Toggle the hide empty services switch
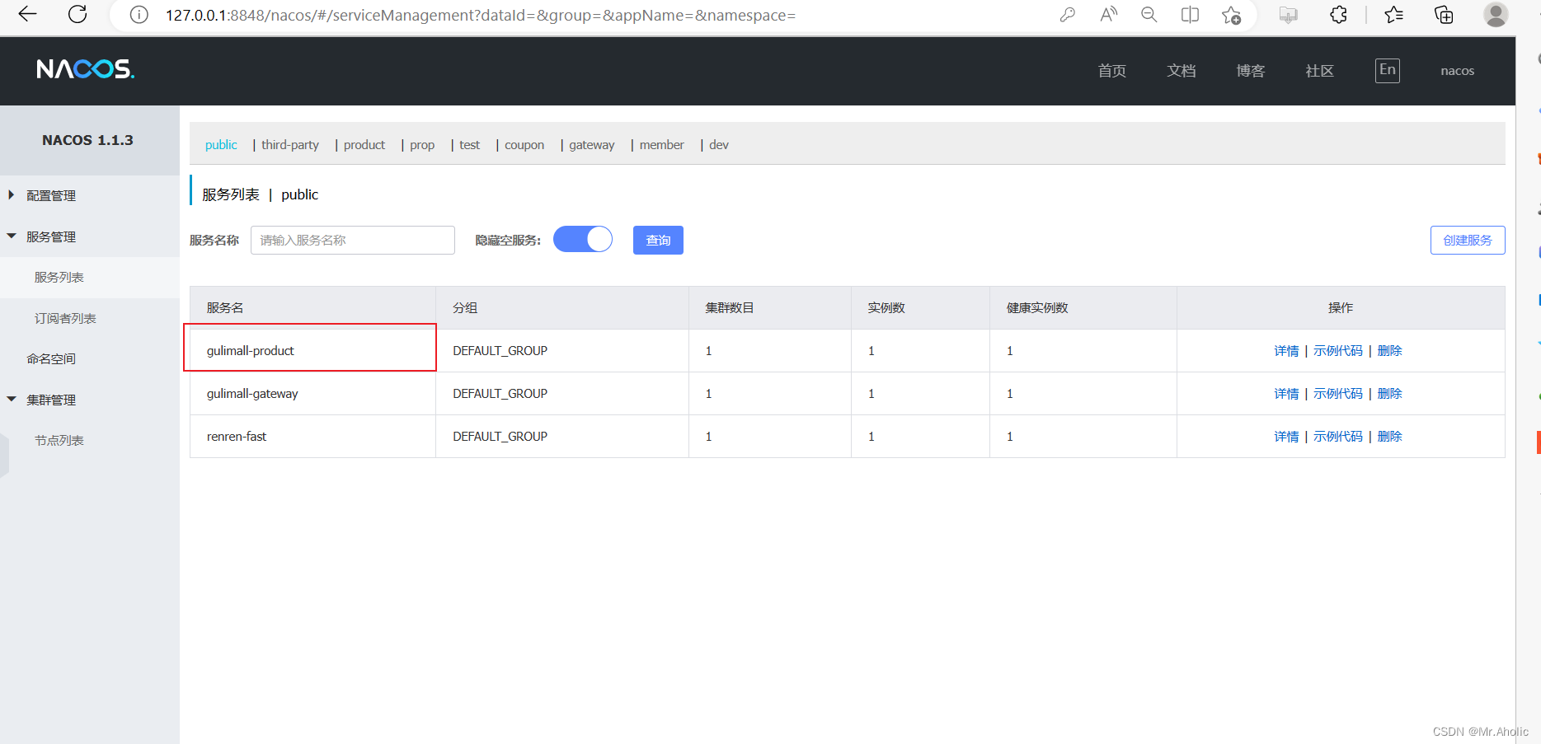Image resolution: width=1541 pixels, height=744 pixels. [583, 240]
